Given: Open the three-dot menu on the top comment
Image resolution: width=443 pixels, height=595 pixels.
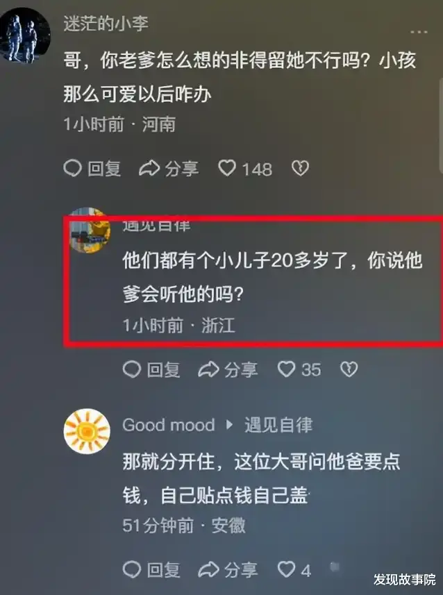Looking at the screenshot, I should tap(419, 32).
